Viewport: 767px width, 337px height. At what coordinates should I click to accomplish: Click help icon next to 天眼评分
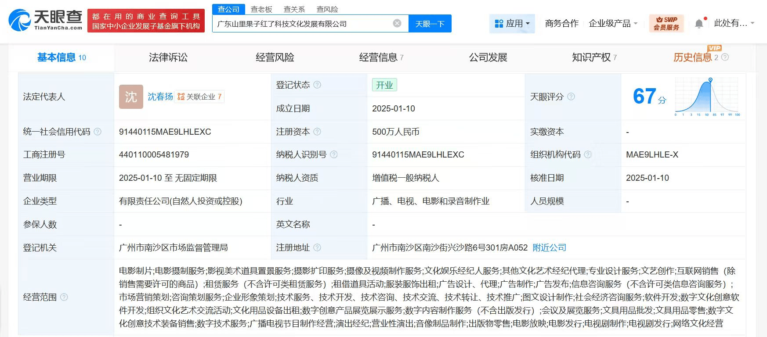tap(571, 97)
